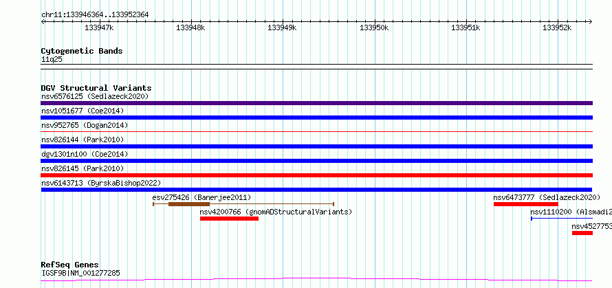Click the 11q25 cytogenetic band bar
Image resolution: width=612 pixels, height=288 pixels.
pos(316,67)
